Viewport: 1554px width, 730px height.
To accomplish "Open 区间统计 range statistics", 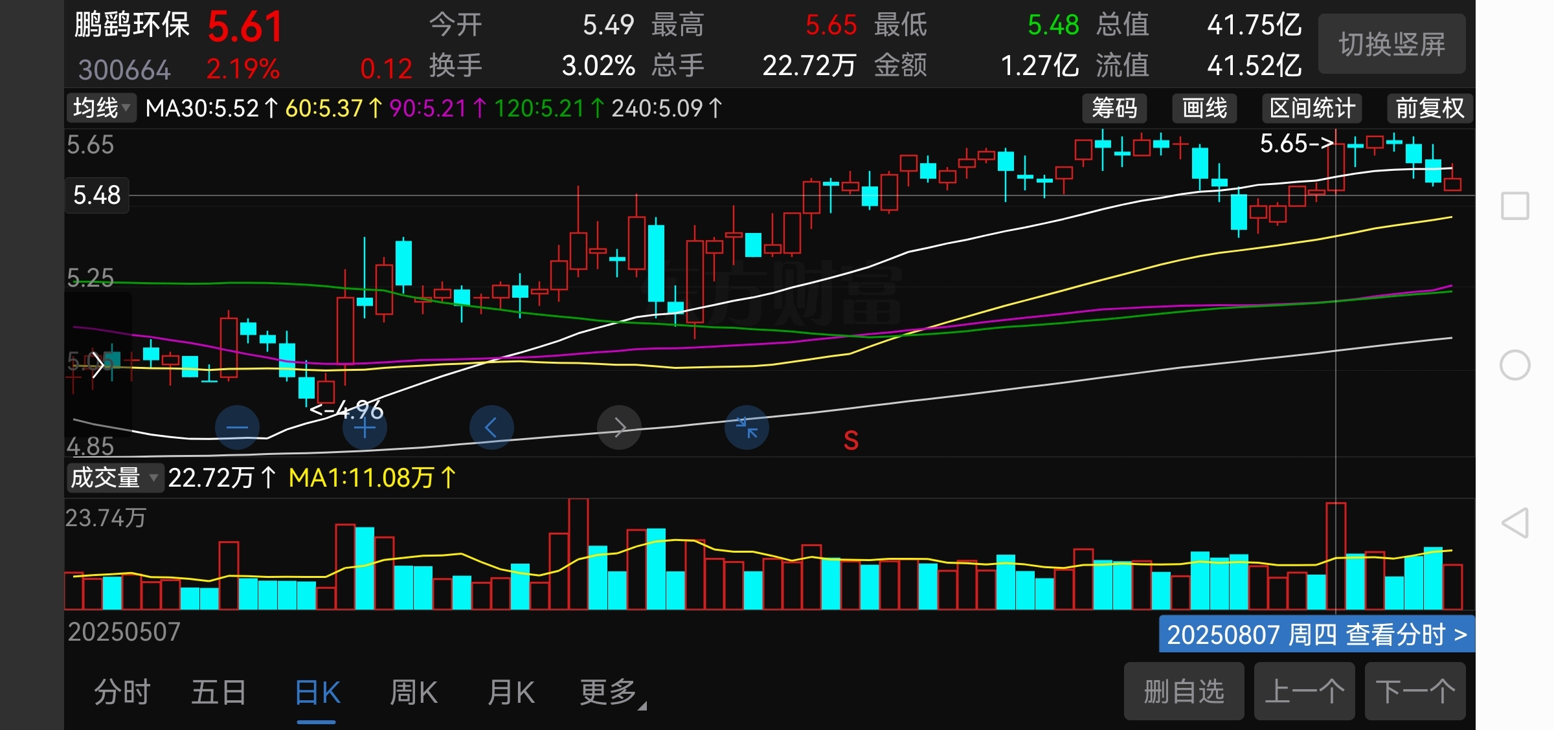I will pos(1312,108).
